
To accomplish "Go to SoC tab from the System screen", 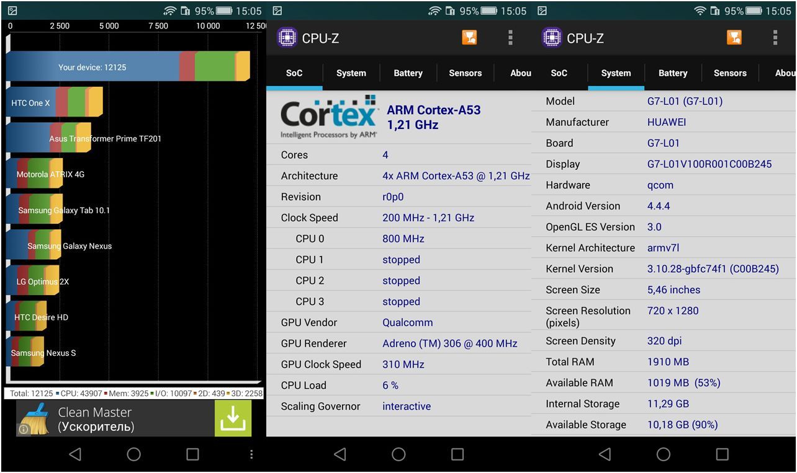I will 559,73.
